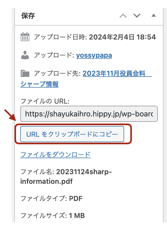
Task: Click the 1 MB file size value
Action: click(x=77, y=216)
